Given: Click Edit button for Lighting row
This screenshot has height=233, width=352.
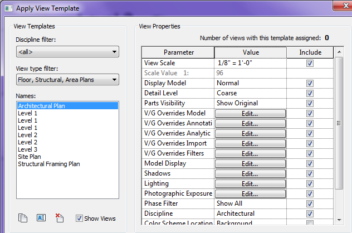Looking at the screenshot, I should click(x=250, y=184).
